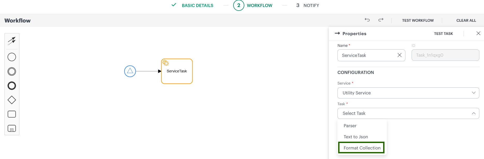Click the CLEAR ALL button
484x159 pixels.
pyautogui.click(x=466, y=20)
